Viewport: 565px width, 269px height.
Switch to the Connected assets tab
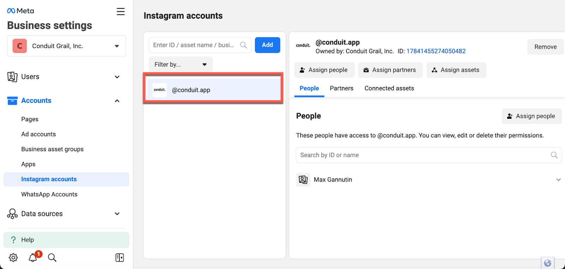(389, 88)
